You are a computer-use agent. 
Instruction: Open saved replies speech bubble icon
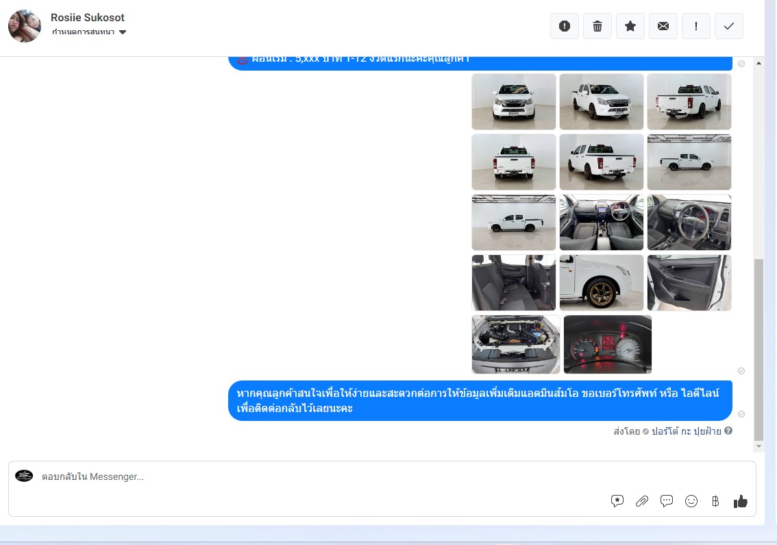pos(667,501)
